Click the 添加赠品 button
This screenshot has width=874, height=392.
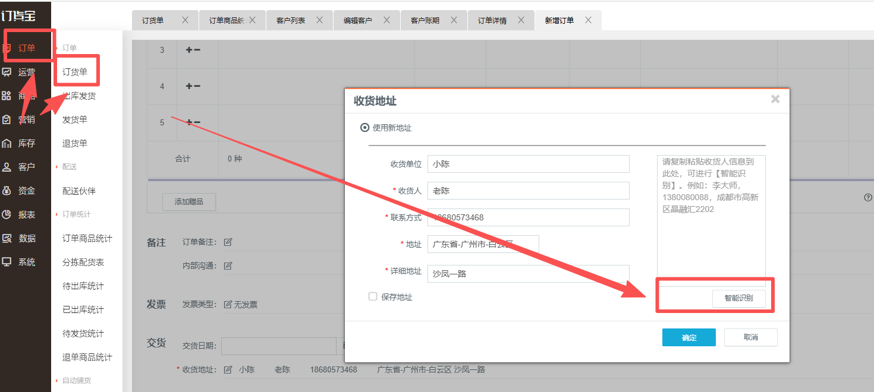(x=189, y=202)
